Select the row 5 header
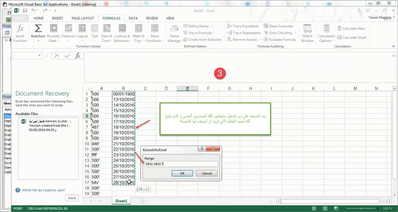 [87, 116]
